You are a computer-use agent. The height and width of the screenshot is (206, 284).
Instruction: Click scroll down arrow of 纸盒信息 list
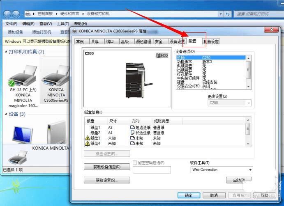pos(248,144)
